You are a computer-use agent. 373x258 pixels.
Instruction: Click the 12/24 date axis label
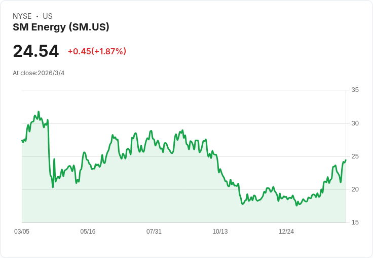click(x=286, y=232)
